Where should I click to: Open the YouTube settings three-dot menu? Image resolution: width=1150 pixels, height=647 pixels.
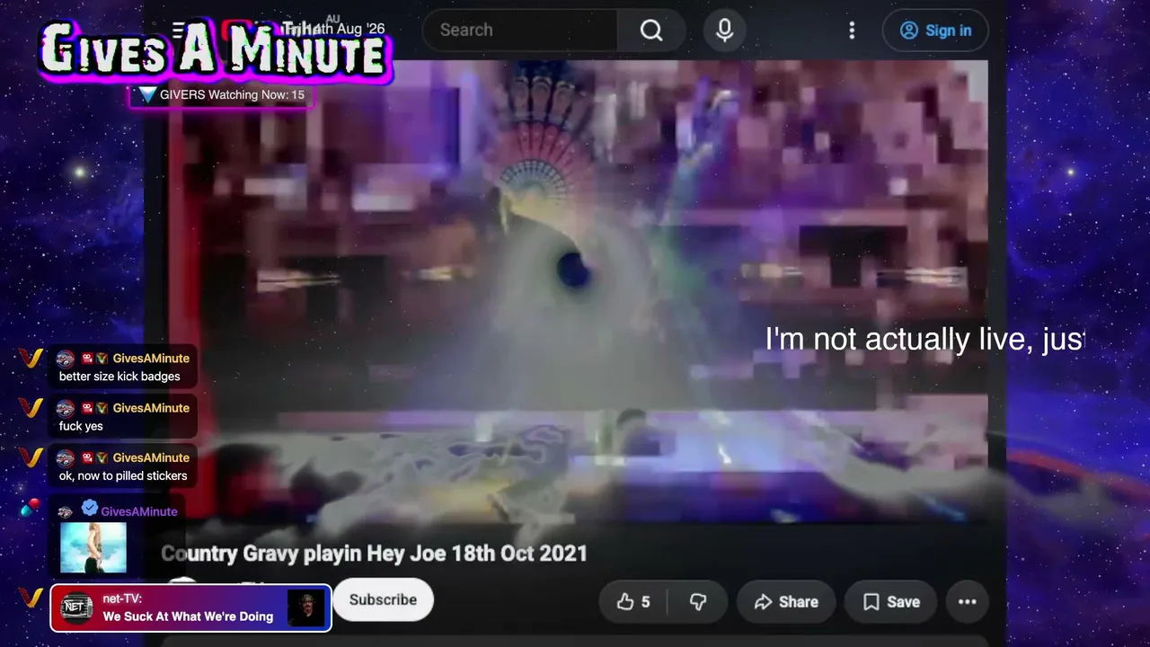[x=852, y=31]
